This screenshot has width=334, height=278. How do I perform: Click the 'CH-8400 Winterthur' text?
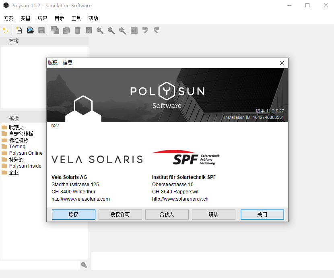click(74, 192)
